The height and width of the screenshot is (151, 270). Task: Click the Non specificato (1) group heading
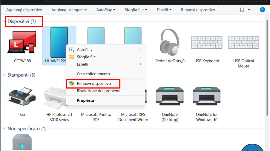coord(27,128)
